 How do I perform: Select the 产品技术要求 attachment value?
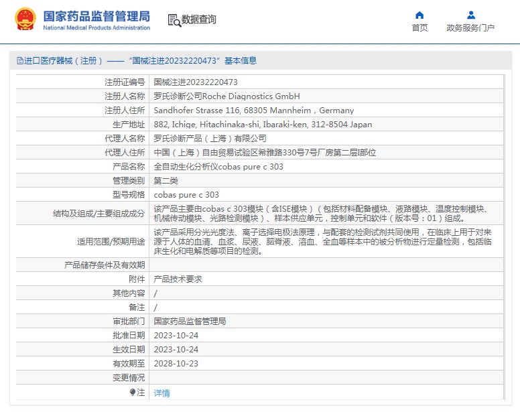pos(178,279)
